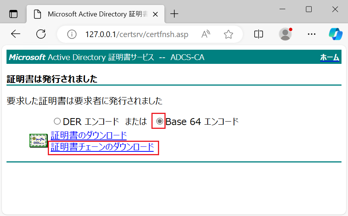Select the DER エンコード radio button
The height and width of the screenshot is (216, 348).
(57, 121)
